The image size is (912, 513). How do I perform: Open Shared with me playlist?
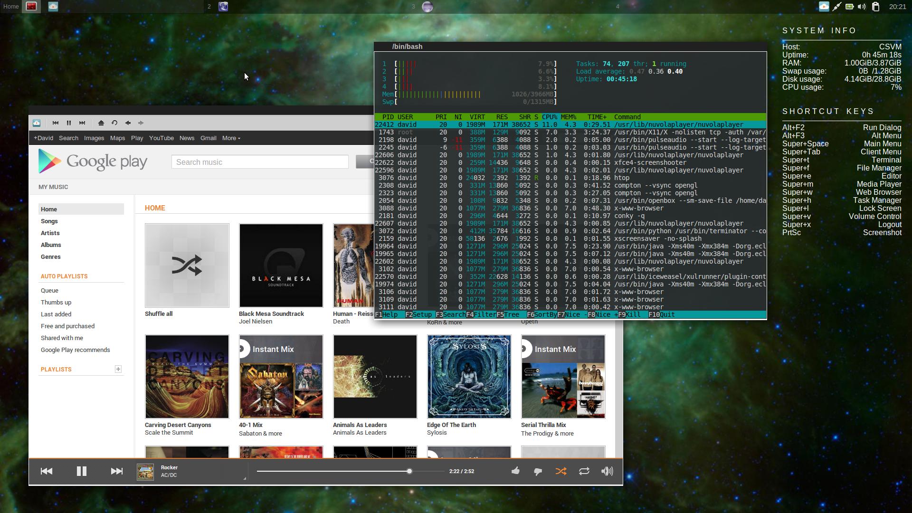62,338
